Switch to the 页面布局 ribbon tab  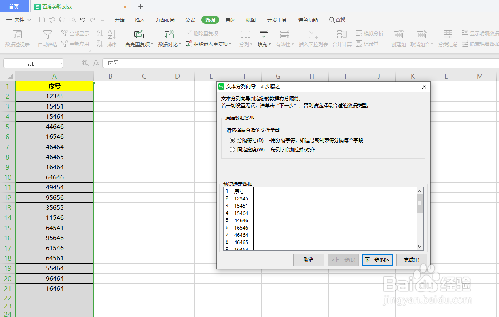pos(165,20)
